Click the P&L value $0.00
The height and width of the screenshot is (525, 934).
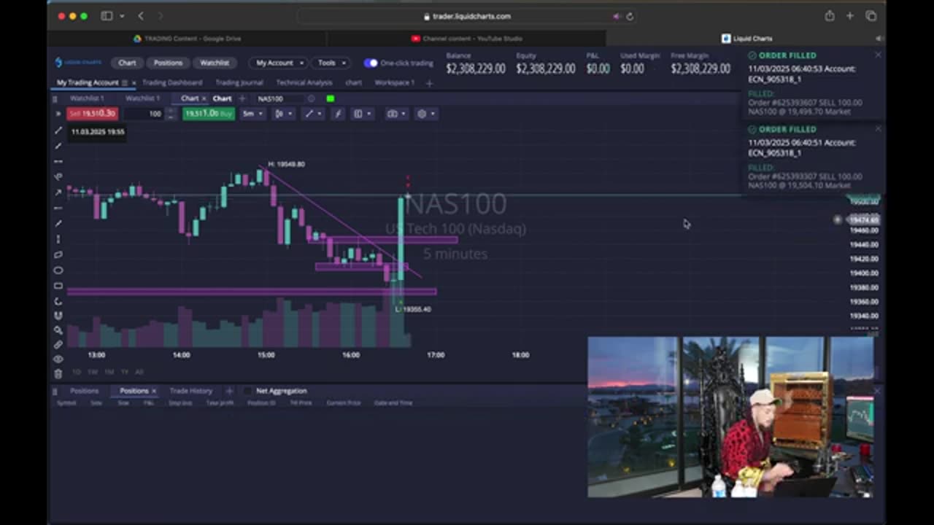click(598, 69)
